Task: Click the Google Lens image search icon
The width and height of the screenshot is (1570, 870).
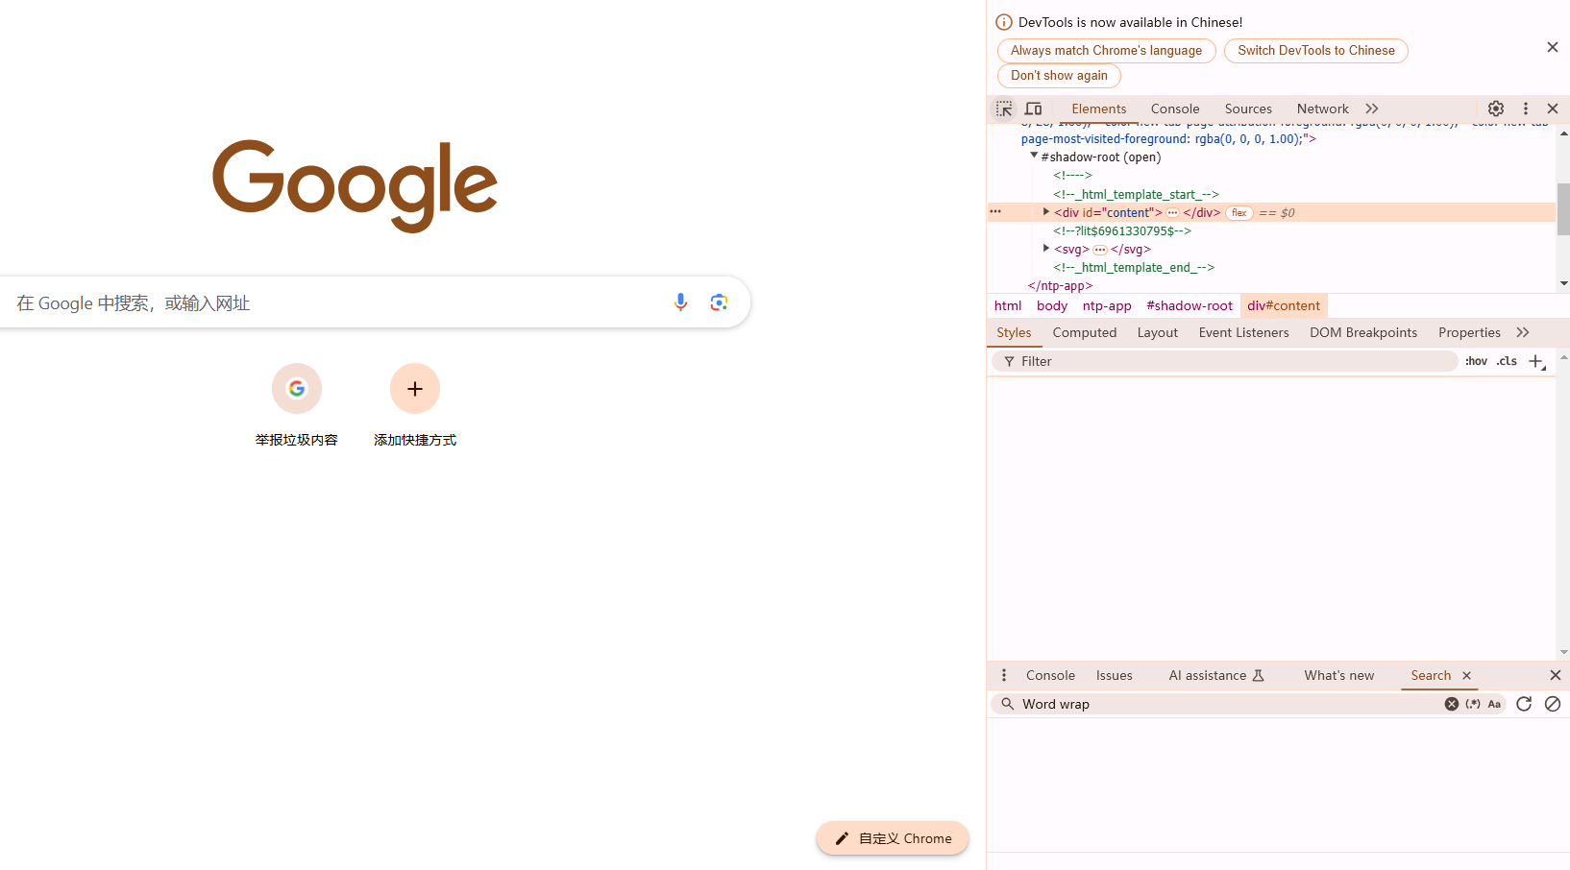Action: click(x=719, y=302)
